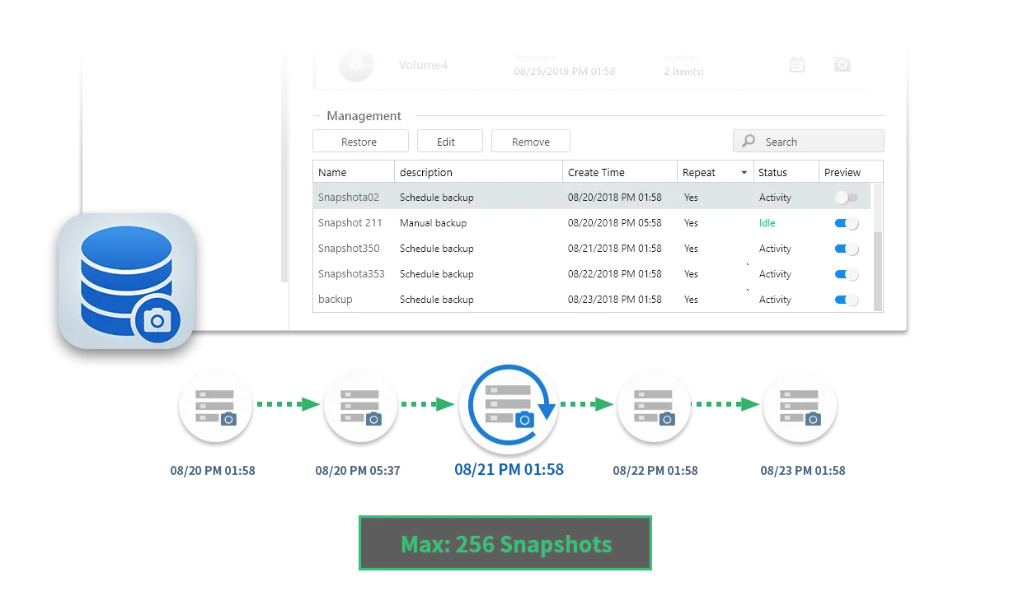Collapse the Management section
This screenshot has width=1028, height=596.
coord(317,116)
